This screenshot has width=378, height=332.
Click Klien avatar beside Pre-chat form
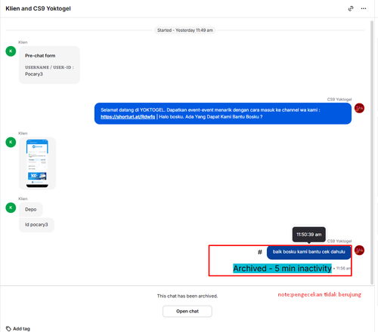pos(11,51)
